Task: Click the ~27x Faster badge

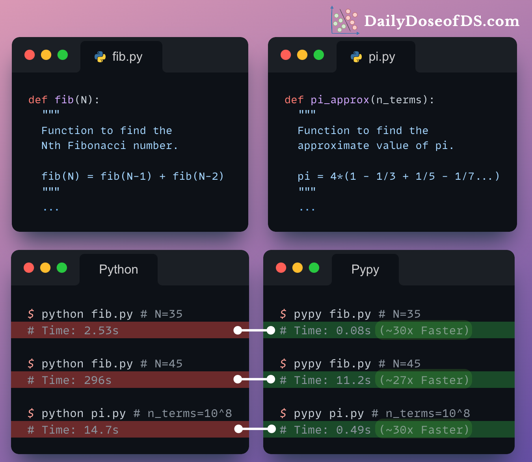Action: pyautogui.click(x=423, y=380)
